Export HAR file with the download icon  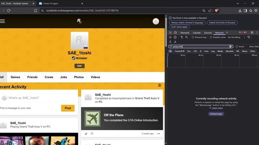(175, 42)
